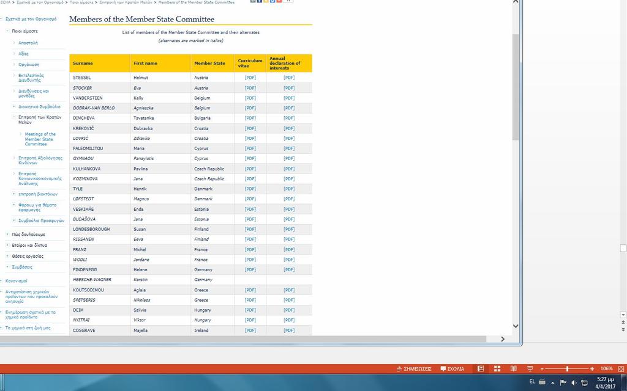Image resolution: width=627 pixels, height=391 pixels.
Task: Open 'Τα χημικά στη ζωή μας' menu item
Action: pyautogui.click(x=28, y=327)
